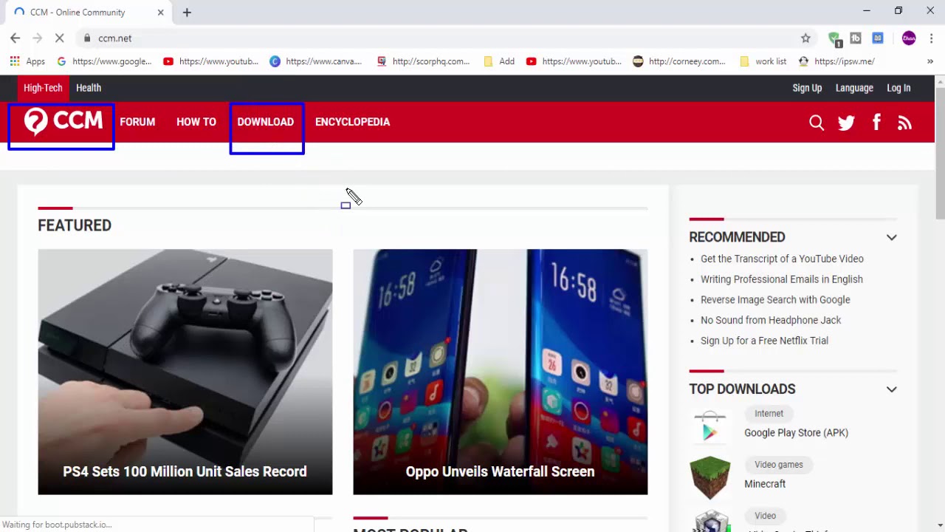
Task: Click the Google Play Store (APK) link
Action: click(796, 433)
